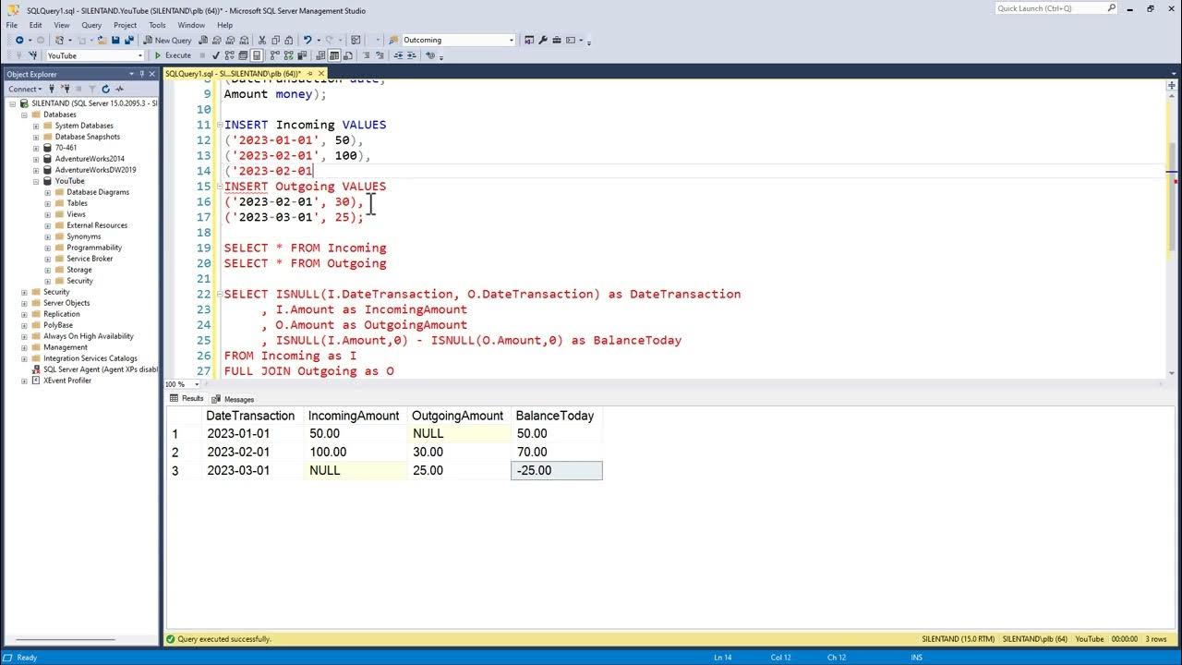Expand the Tables folder in YouTube
The width and height of the screenshot is (1182, 665).
[48, 203]
